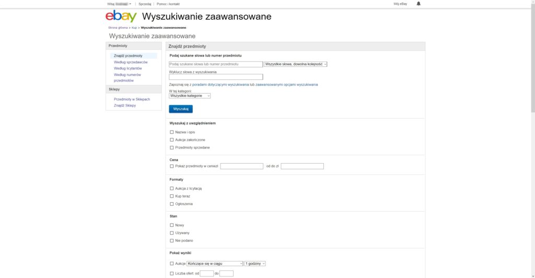Image resolution: width=535 pixels, height=278 pixels.
Task: Click the Przedmioty w Sklepach link
Action: click(x=132, y=99)
